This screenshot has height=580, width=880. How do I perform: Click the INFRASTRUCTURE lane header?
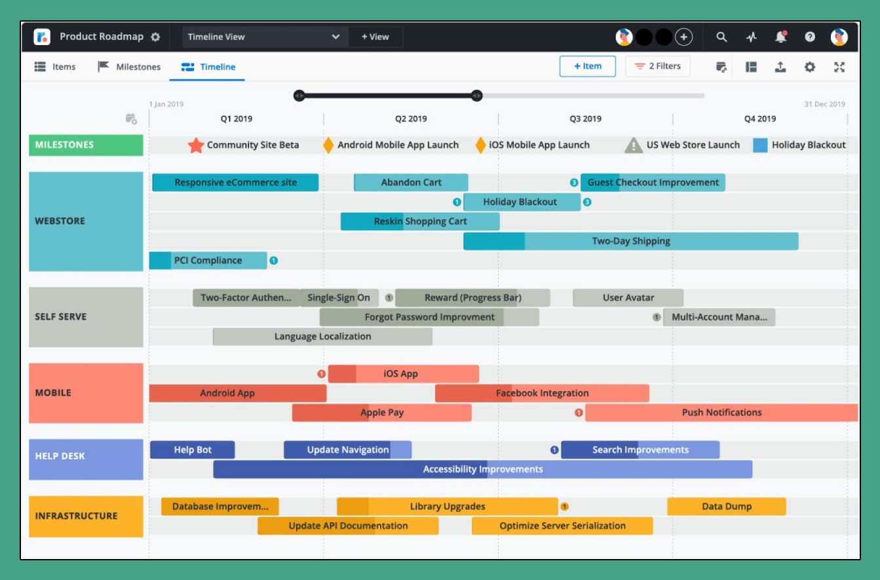pos(86,516)
